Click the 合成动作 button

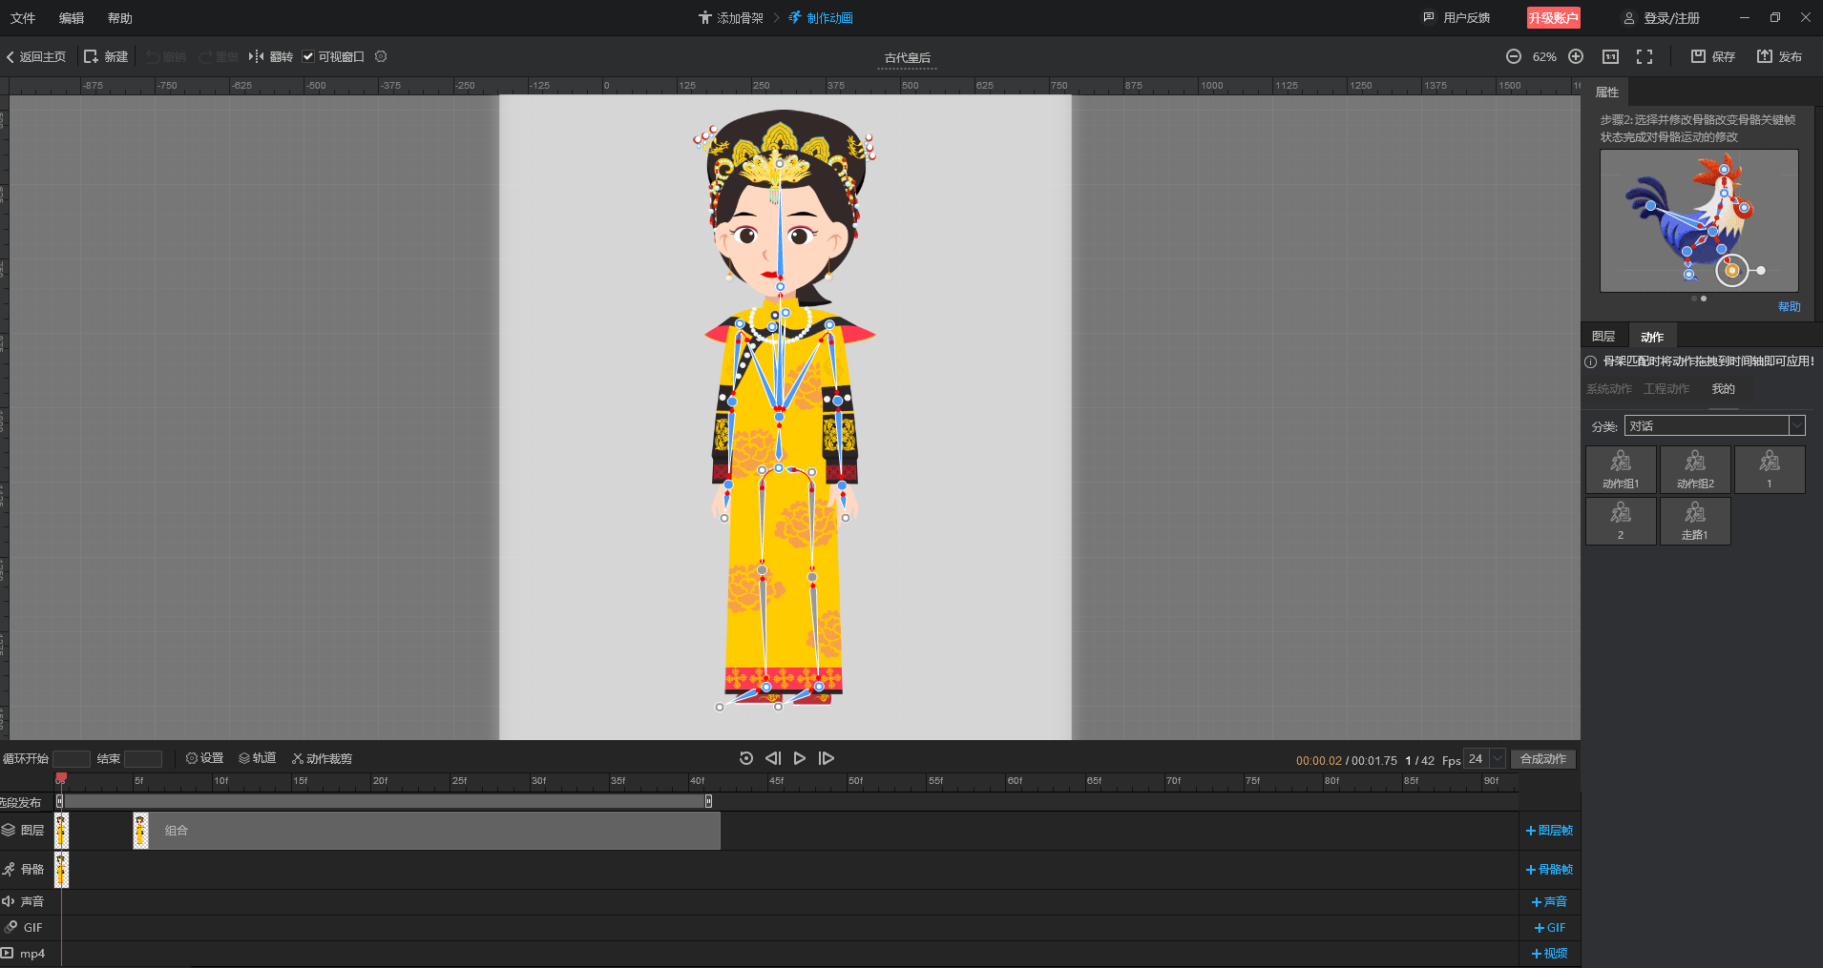coord(1543,759)
